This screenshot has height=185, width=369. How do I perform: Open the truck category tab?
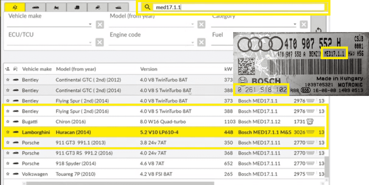(x=77, y=7)
